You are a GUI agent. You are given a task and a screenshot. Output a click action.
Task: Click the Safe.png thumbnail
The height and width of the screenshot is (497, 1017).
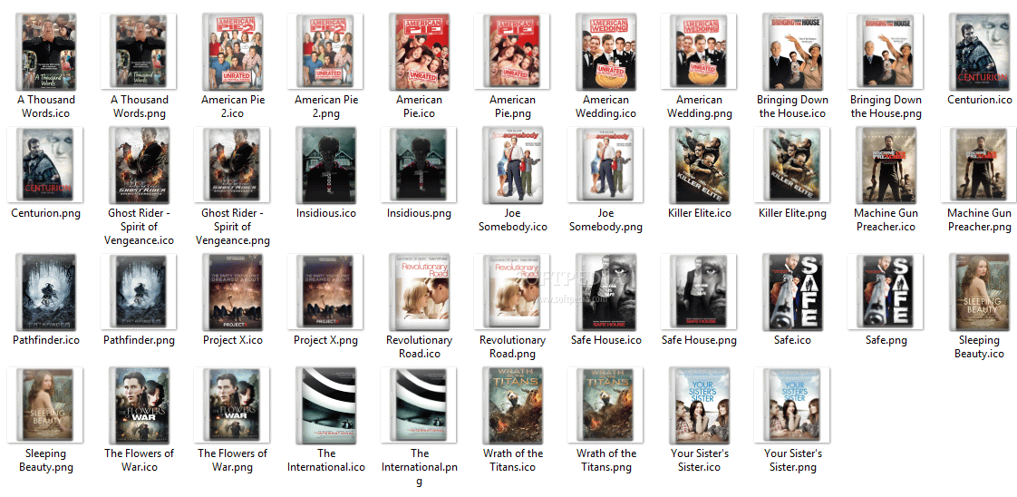pos(886,292)
